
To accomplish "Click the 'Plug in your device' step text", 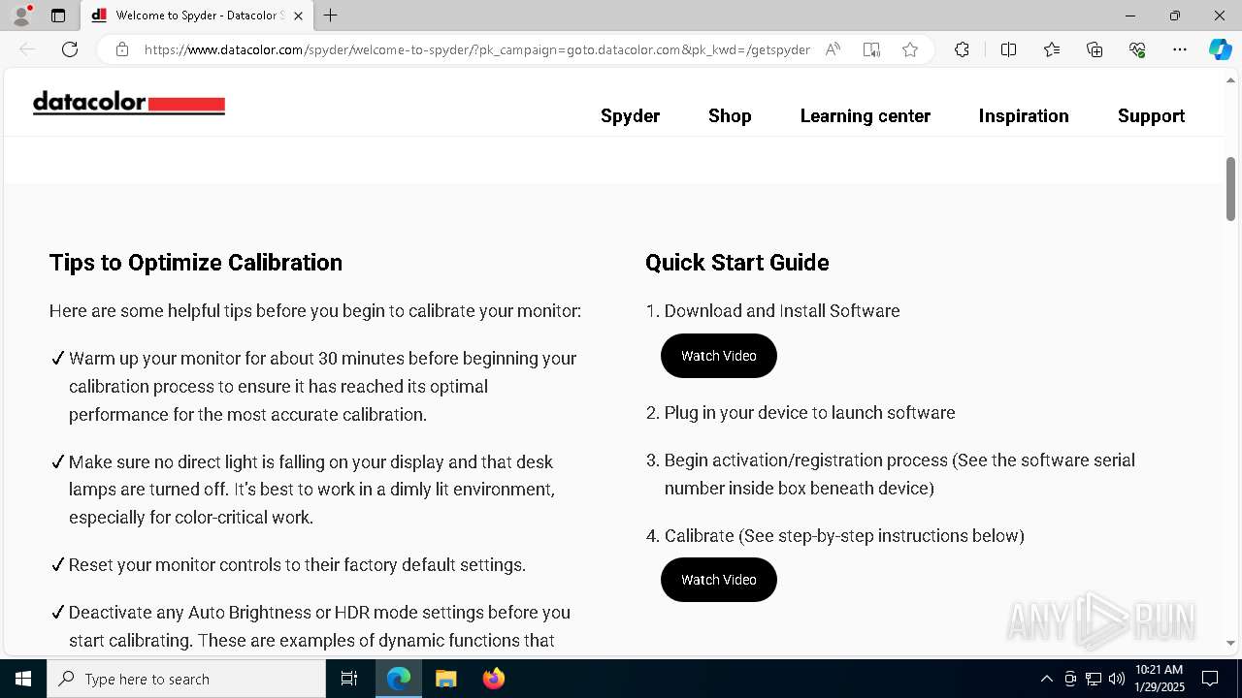I will pos(809,413).
